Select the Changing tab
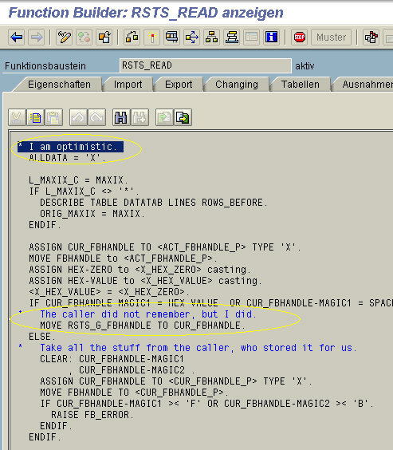Screen dimensions: 393x450 [237, 85]
